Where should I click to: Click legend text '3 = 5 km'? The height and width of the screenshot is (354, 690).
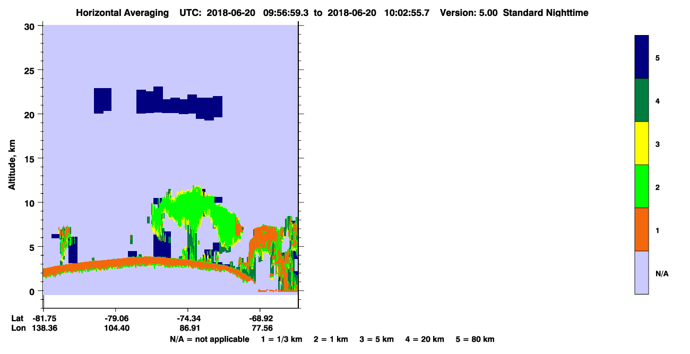[x=377, y=339]
